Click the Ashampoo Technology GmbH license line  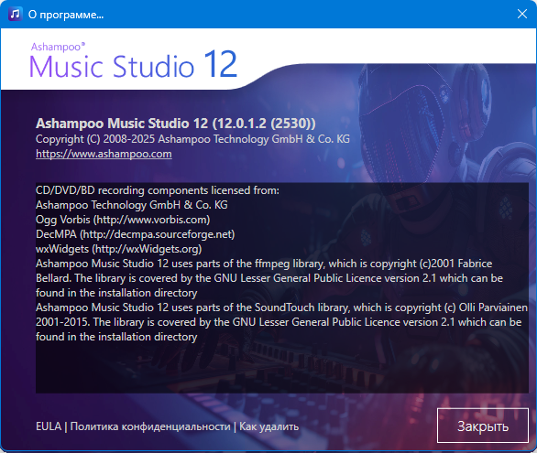[132, 205]
